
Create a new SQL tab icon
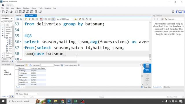coord(3,12)
